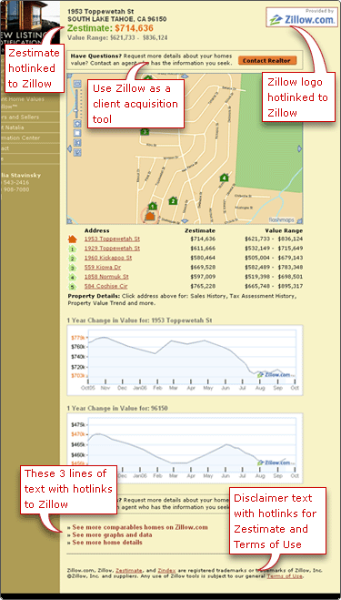Click Zestimate value $669,528
Viewport: 341px width, 600px height.
tap(203, 268)
